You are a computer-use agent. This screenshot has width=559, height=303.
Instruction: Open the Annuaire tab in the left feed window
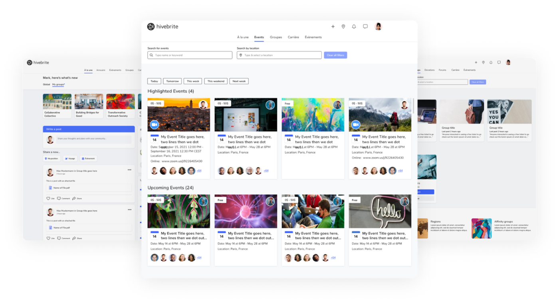pyautogui.click(x=101, y=70)
